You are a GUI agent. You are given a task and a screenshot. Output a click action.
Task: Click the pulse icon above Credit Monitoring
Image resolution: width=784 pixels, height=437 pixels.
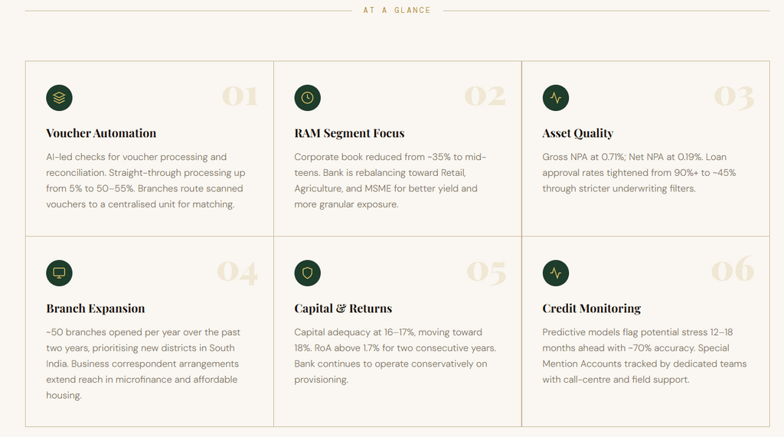click(555, 273)
